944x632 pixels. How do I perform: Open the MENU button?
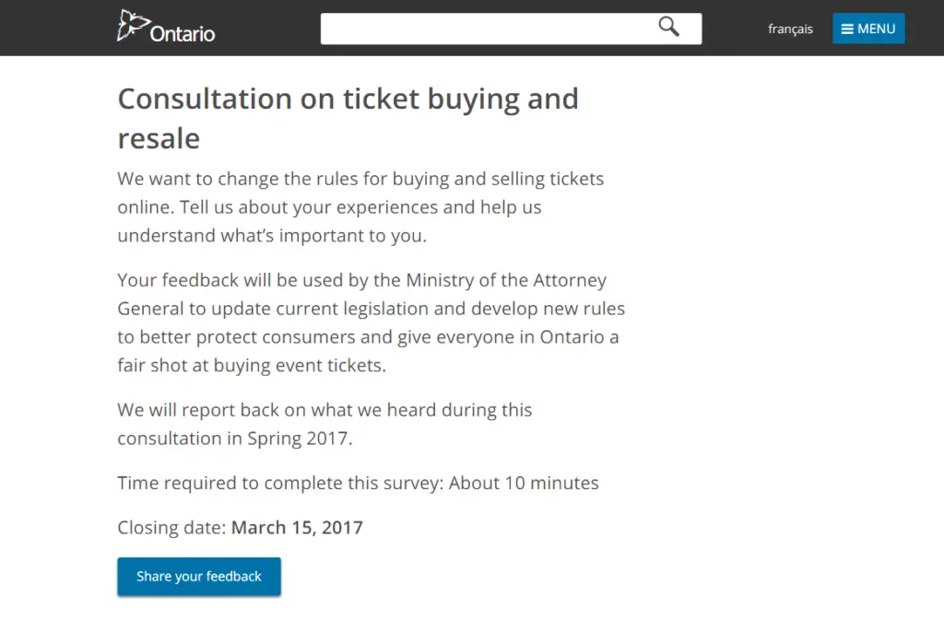tap(868, 29)
